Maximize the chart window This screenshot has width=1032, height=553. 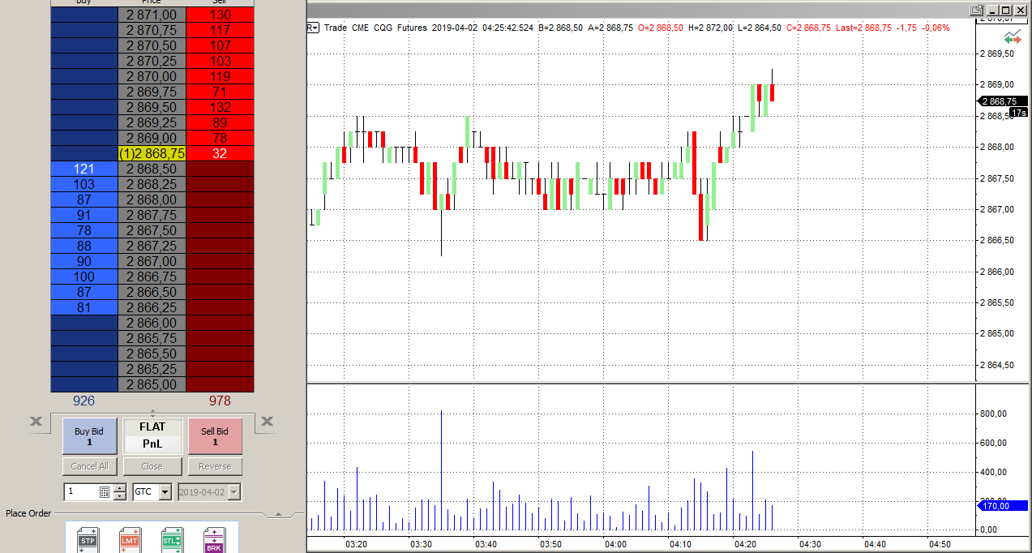(1005, 10)
